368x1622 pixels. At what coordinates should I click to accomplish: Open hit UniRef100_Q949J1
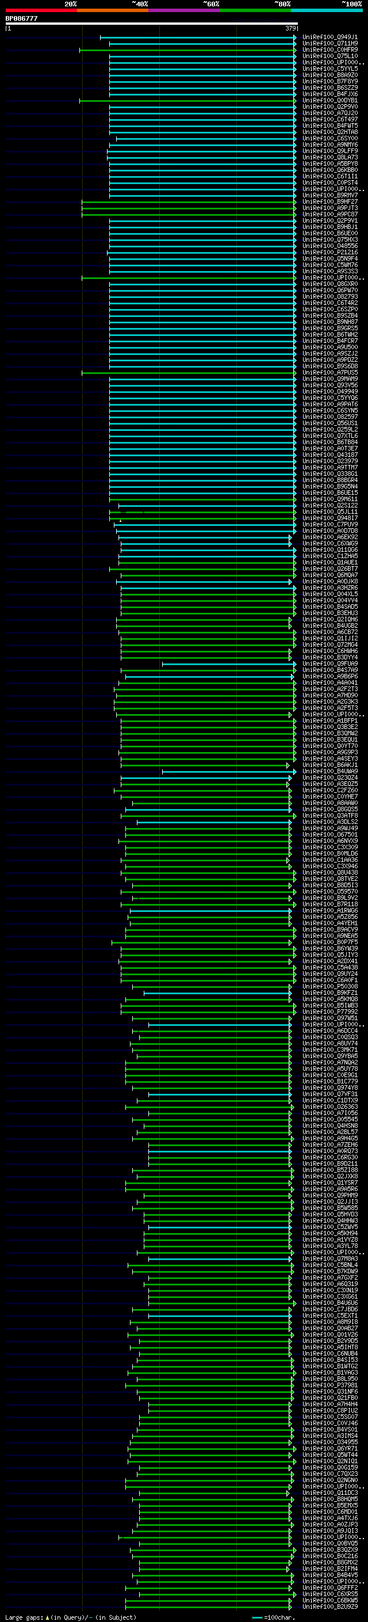click(329, 37)
